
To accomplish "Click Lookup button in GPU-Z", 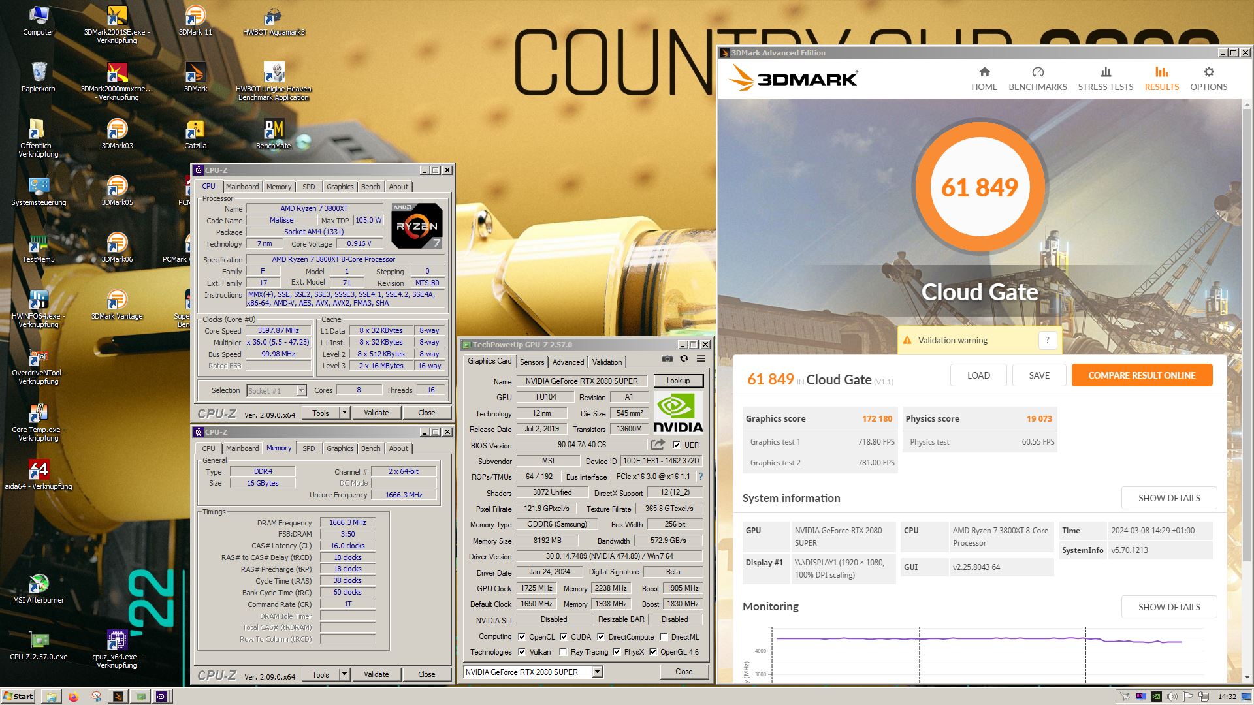I will 677,381.
